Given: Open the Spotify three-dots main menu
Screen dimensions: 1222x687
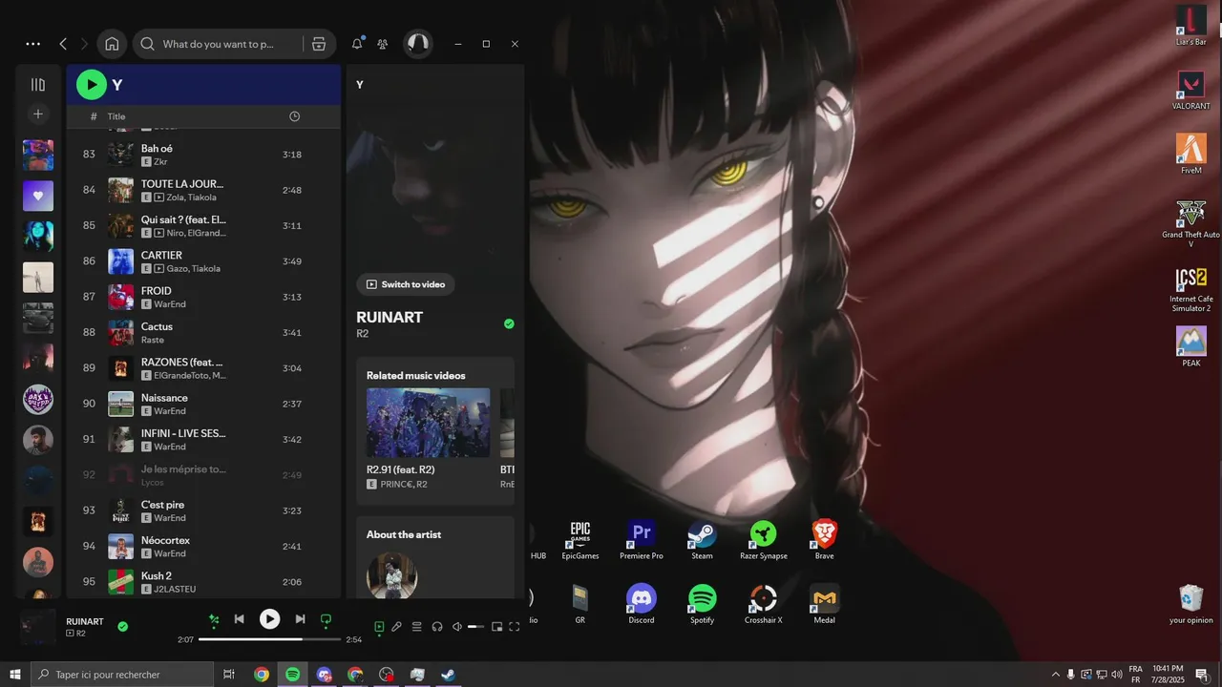Looking at the screenshot, I should (x=33, y=44).
